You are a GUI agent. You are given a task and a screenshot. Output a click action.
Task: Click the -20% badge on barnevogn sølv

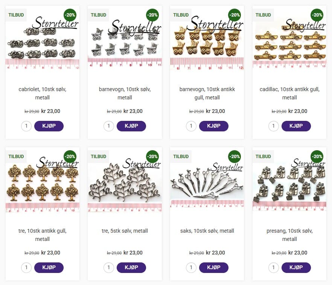click(152, 15)
